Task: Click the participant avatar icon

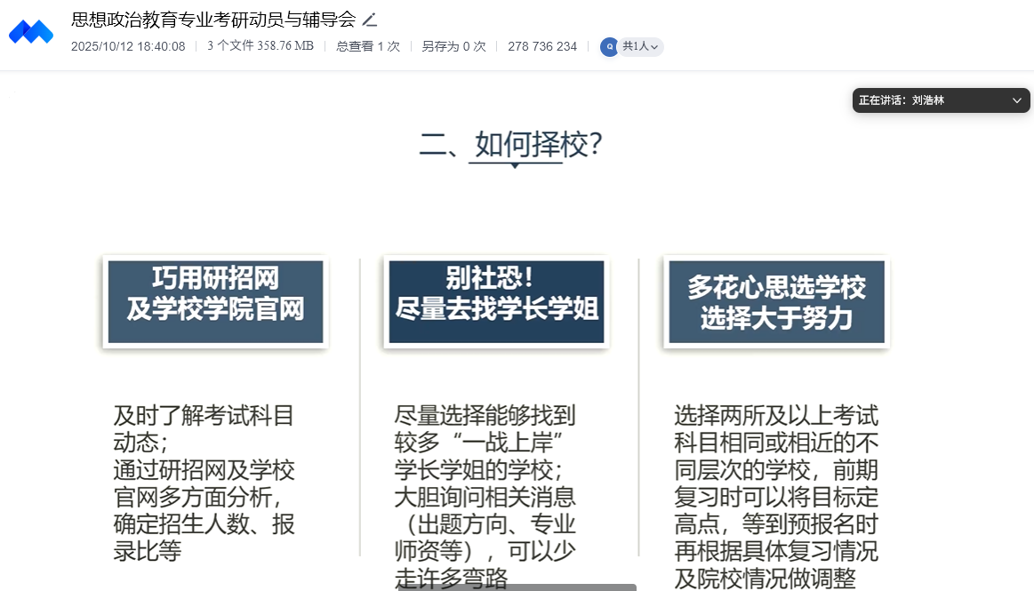Action: pyautogui.click(x=609, y=47)
